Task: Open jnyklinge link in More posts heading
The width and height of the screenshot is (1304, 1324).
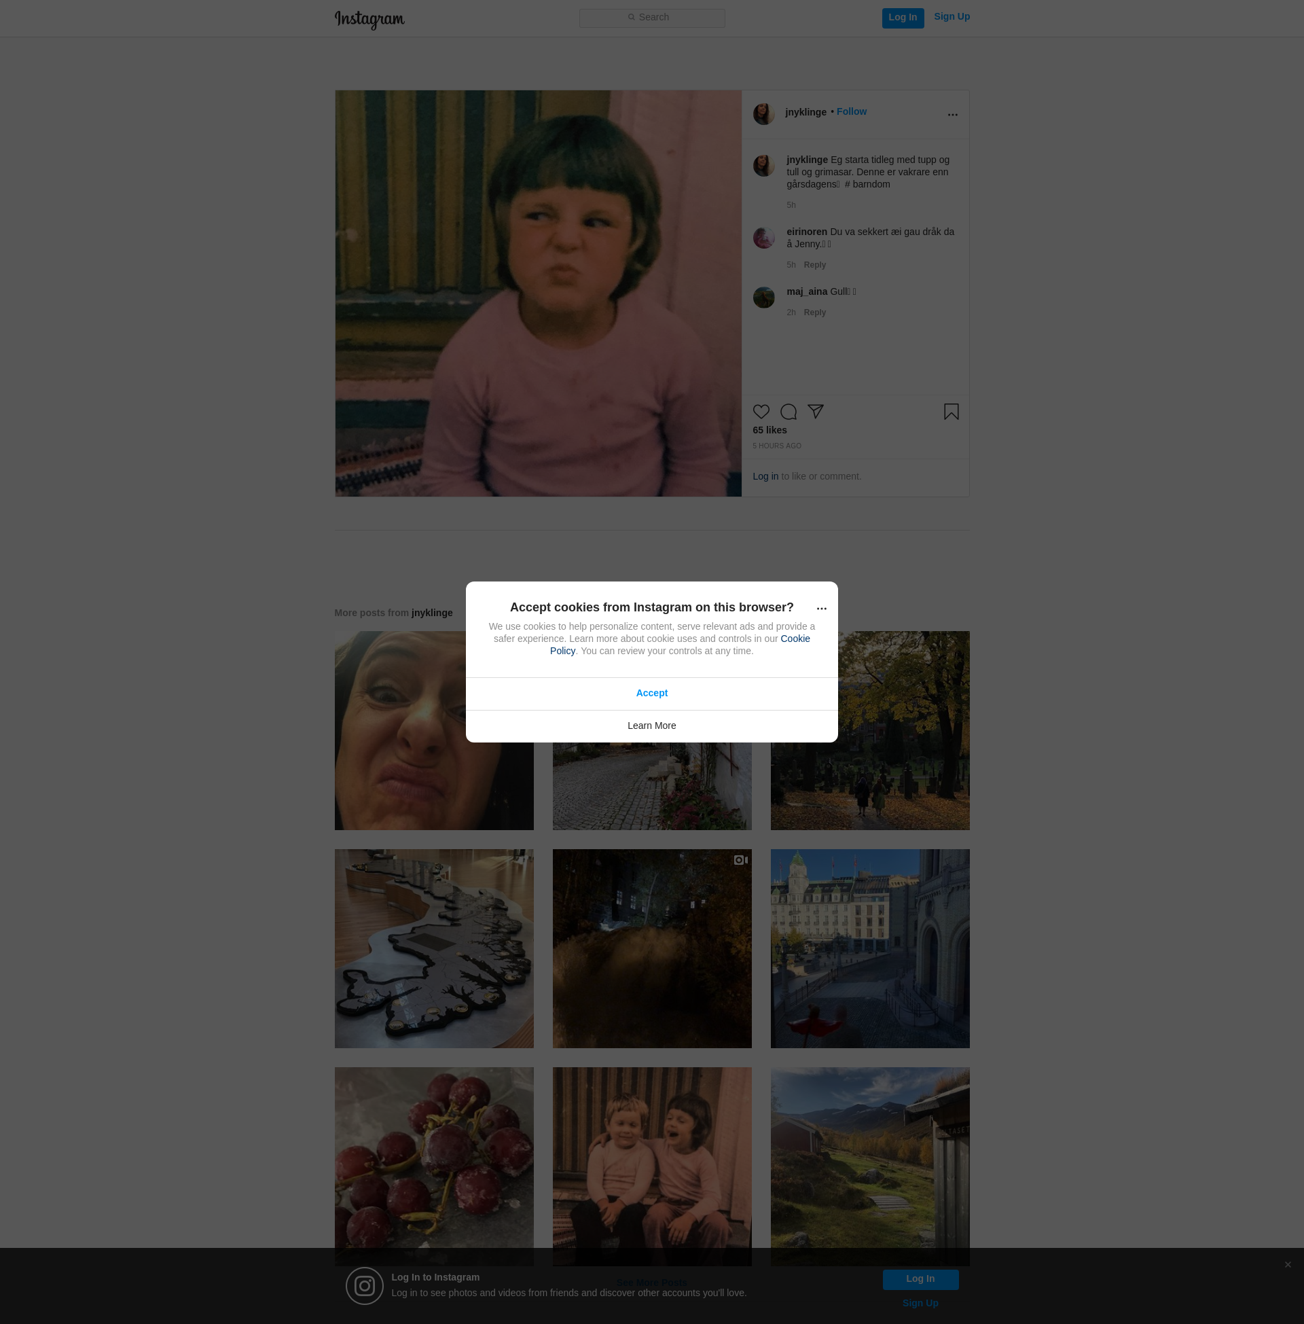Action: point(431,613)
